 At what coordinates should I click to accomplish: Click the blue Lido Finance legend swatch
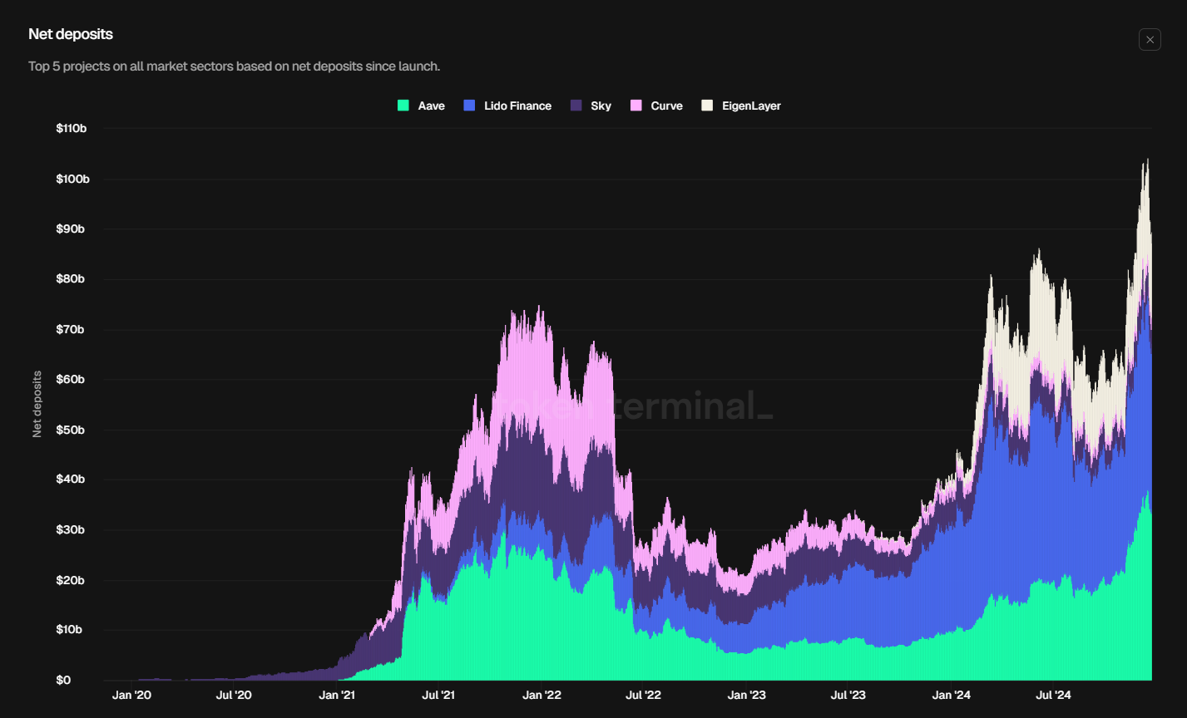pos(469,106)
